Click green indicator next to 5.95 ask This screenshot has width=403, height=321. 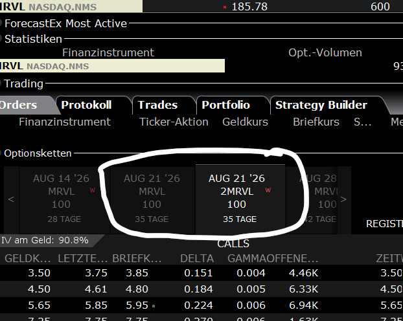coord(154,306)
